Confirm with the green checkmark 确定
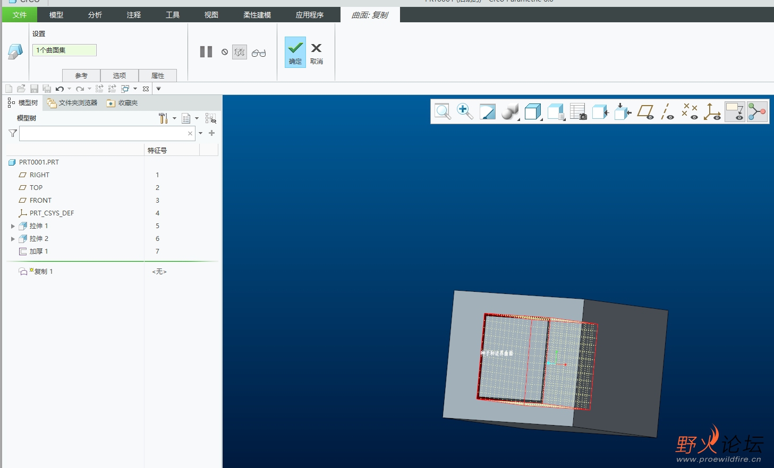Image resolution: width=774 pixels, height=468 pixels. click(295, 52)
